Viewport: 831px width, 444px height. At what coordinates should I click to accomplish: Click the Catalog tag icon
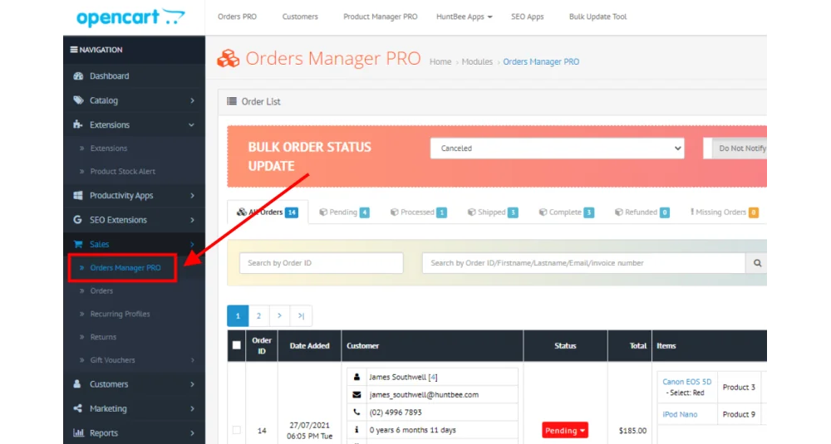78,100
